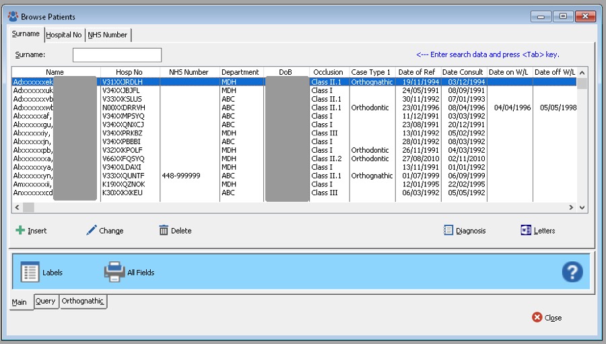
Task: Click in the Surname search field
Action: tap(117, 55)
